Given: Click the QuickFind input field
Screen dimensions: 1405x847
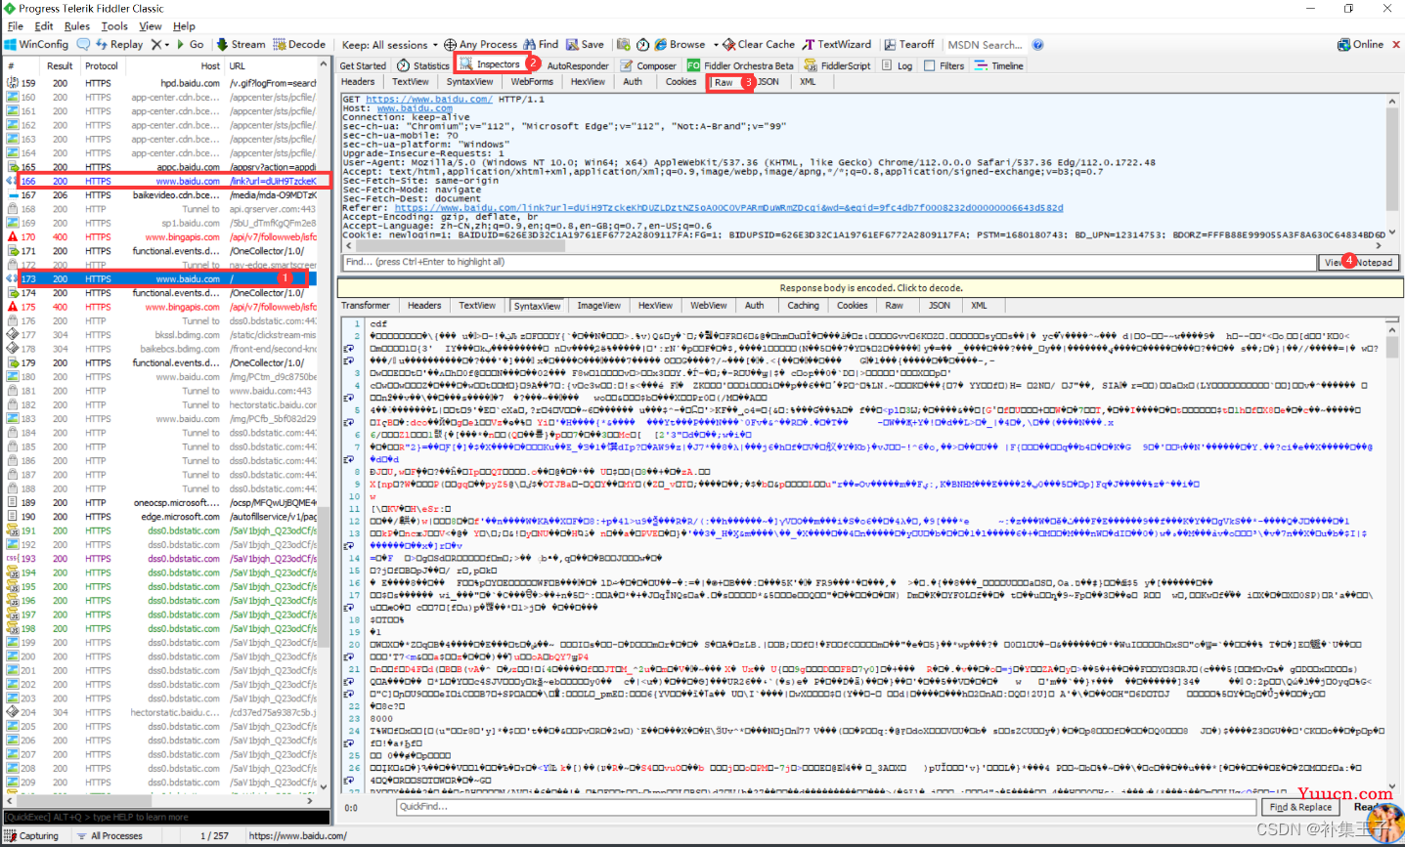Looking at the screenshot, I should coord(826,807).
